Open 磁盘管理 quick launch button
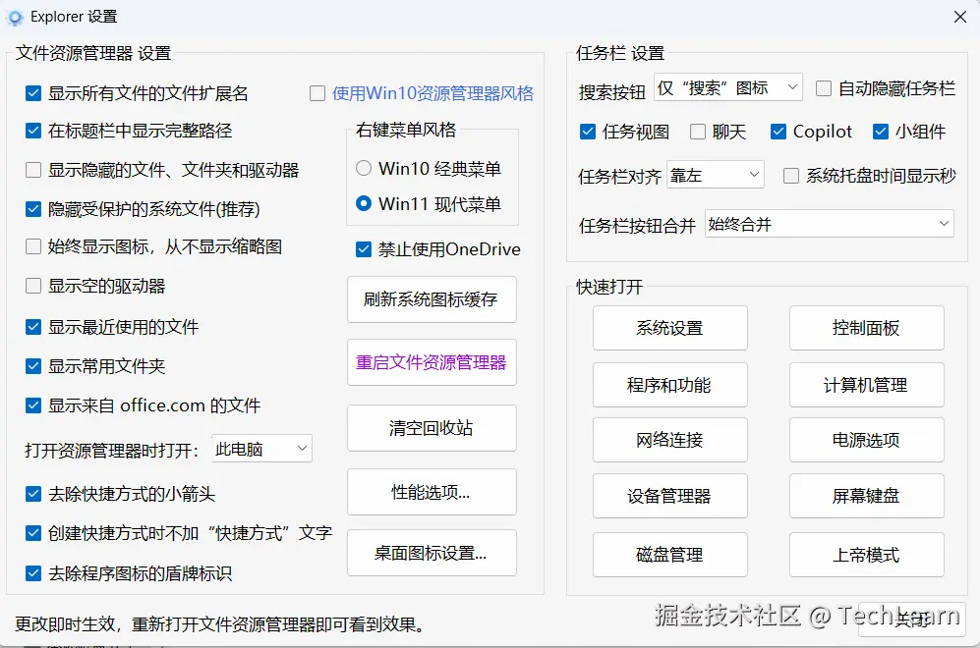Image resolution: width=980 pixels, height=648 pixels. coord(670,555)
